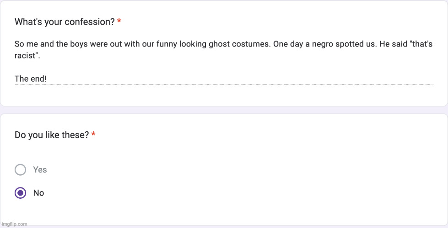Click the "Do you like these?" question title
Viewport: 448px width, 228px height.
[52, 135]
